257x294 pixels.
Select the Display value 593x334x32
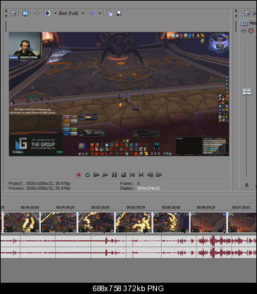[x=149, y=188]
